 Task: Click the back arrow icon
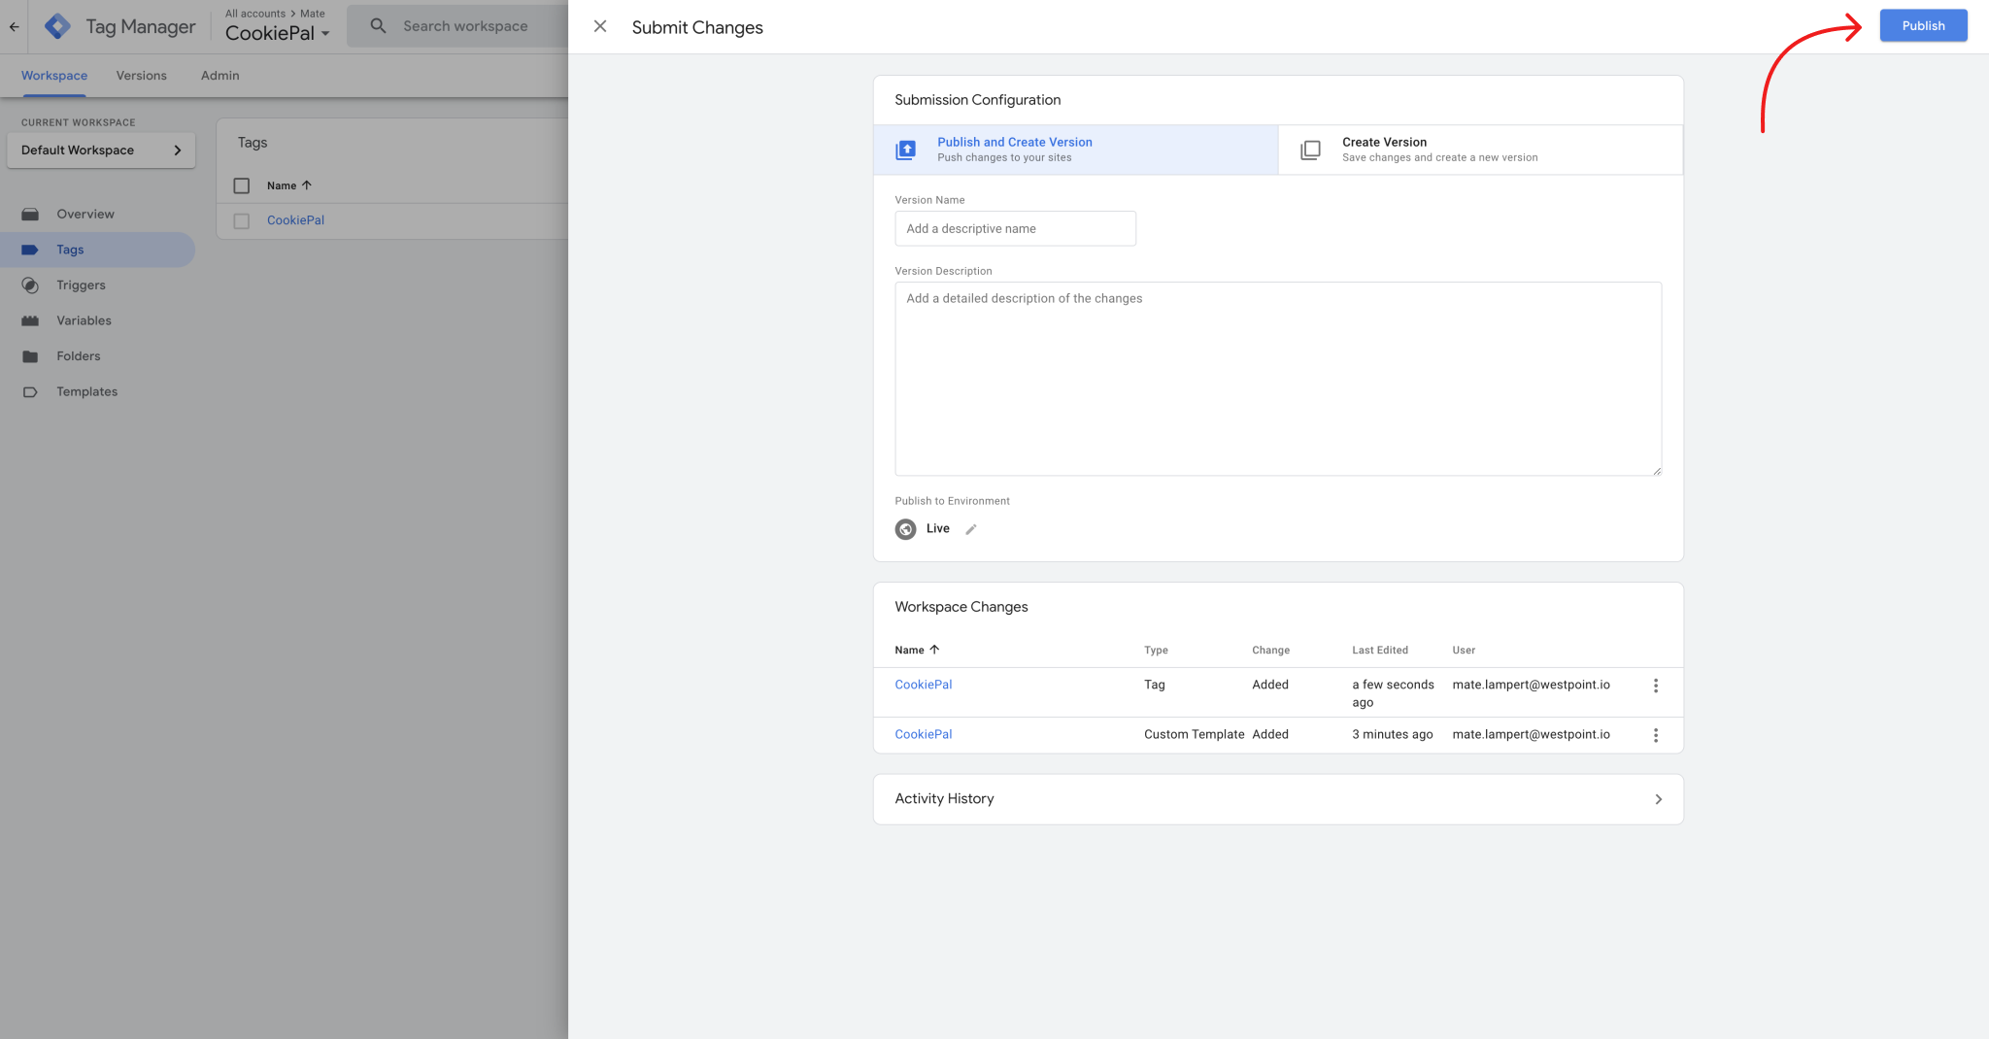(x=15, y=26)
